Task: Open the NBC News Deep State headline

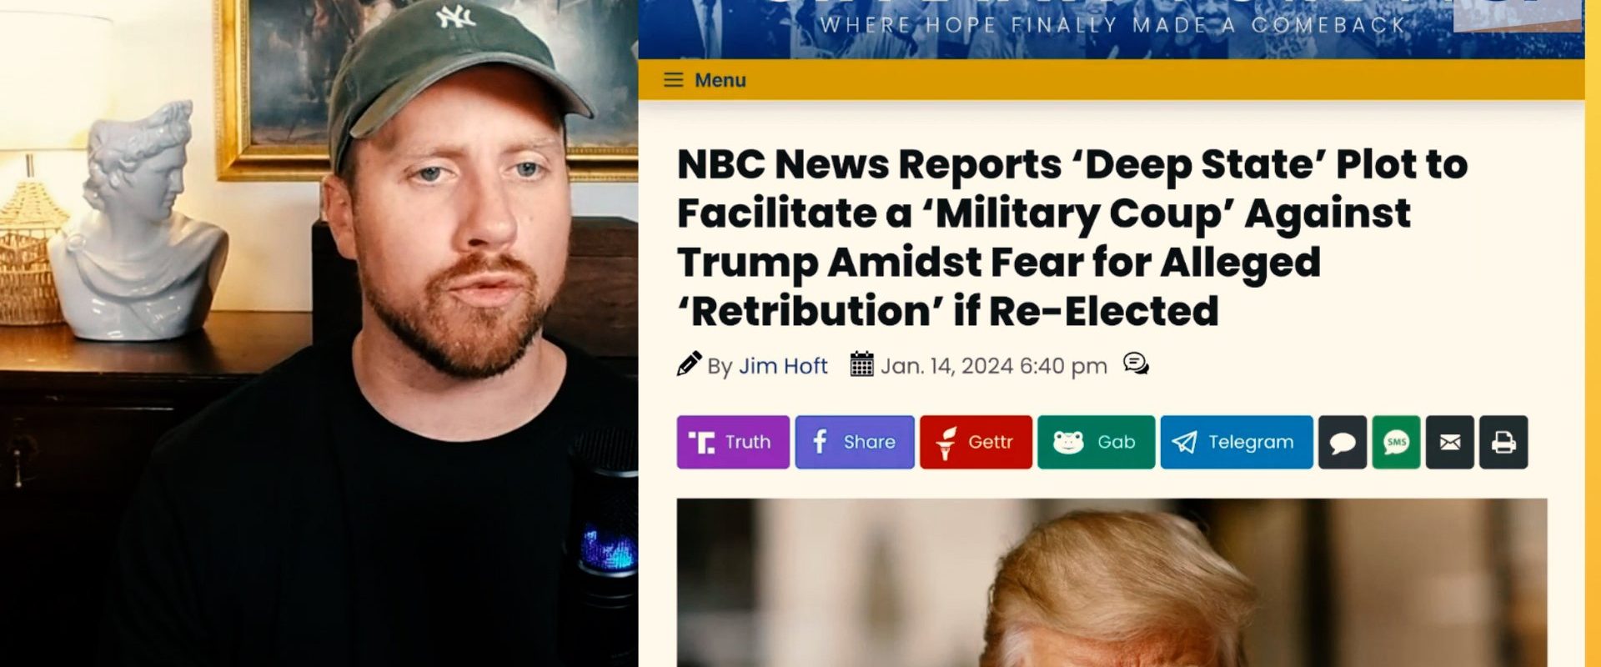Action: [x=1072, y=238]
